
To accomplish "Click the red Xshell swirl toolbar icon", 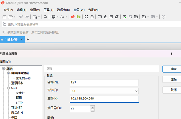I will pyautogui.click(x=73, y=17).
